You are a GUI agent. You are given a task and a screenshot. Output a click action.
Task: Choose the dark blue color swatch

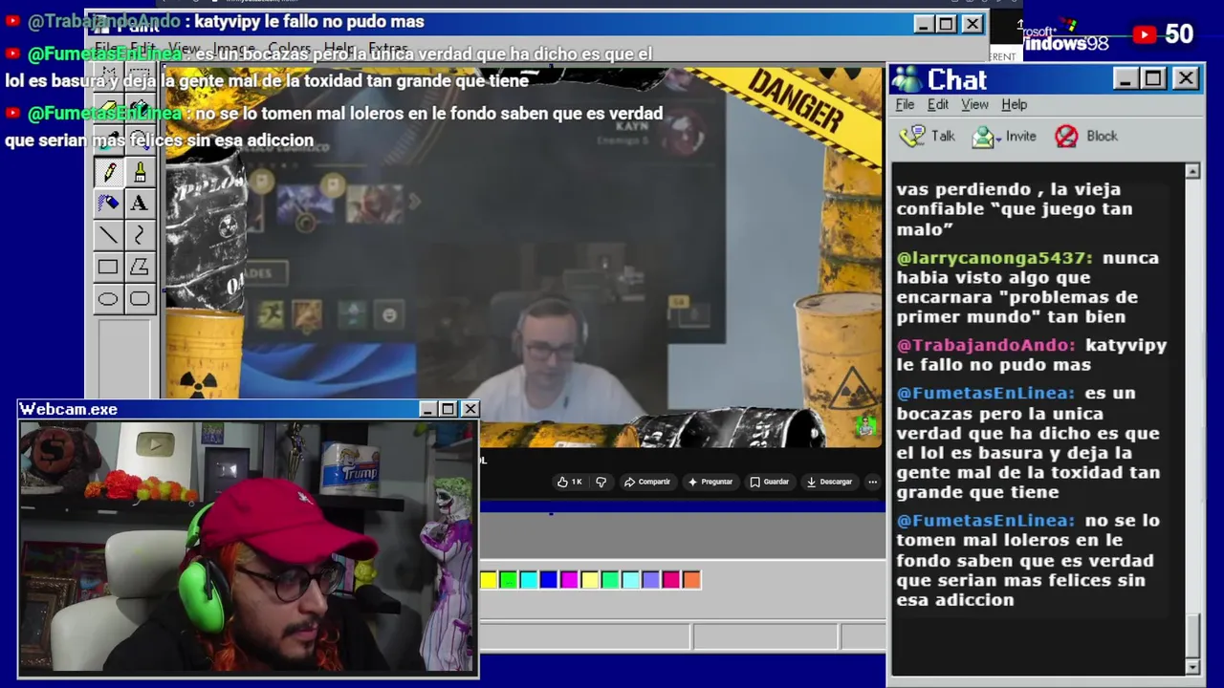click(x=549, y=579)
